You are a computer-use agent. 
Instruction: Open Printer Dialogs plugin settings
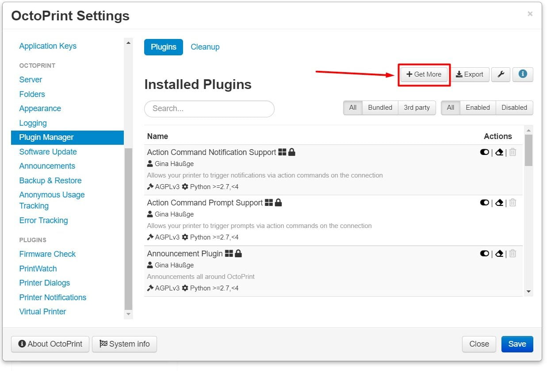click(45, 283)
